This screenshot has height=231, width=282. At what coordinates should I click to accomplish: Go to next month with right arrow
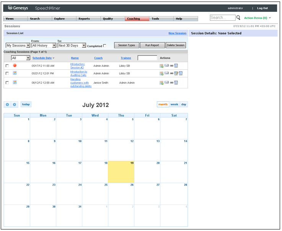(x=14, y=104)
